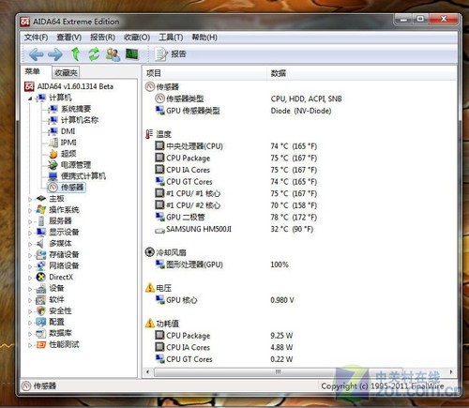Click the scrollbar left arrow

pos(148,372)
